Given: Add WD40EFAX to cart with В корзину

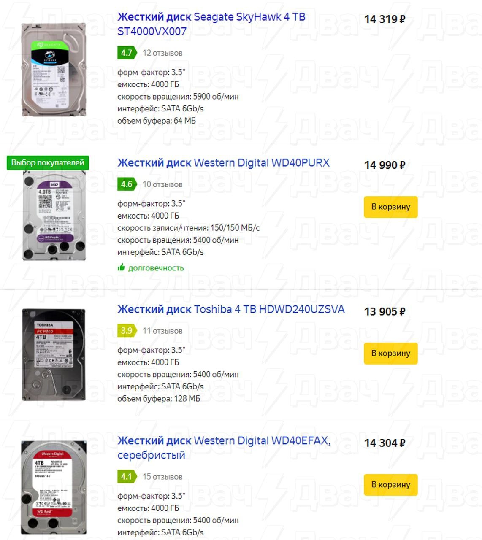Looking at the screenshot, I should (391, 484).
